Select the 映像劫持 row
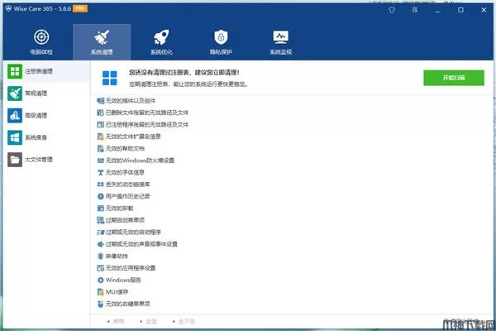The height and width of the screenshot is (331, 496). click(x=112, y=256)
